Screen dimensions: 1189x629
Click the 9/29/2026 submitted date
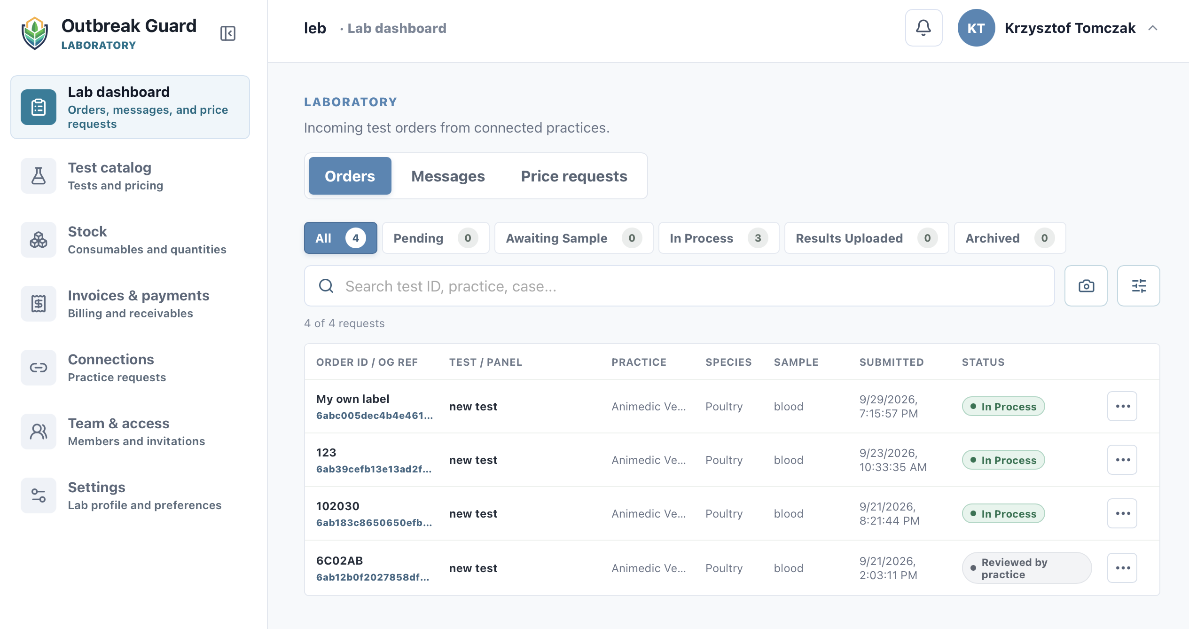(889, 406)
